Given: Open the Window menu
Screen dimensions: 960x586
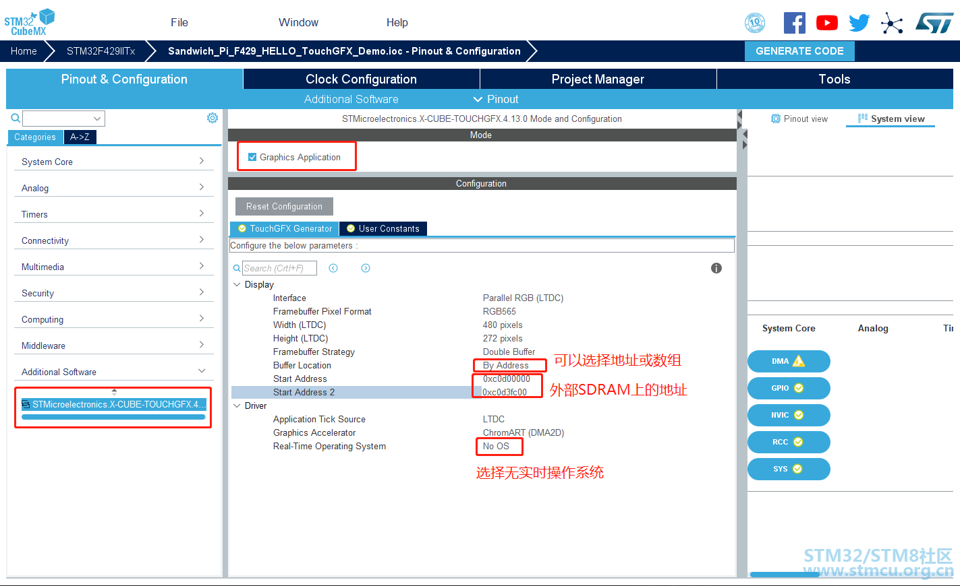Looking at the screenshot, I should (298, 22).
